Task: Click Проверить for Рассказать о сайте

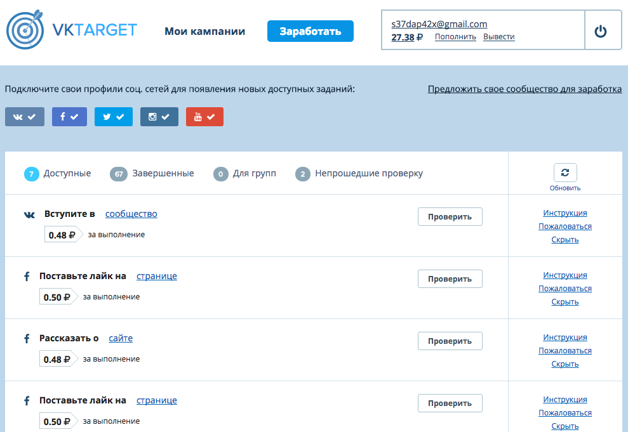Action: point(450,341)
